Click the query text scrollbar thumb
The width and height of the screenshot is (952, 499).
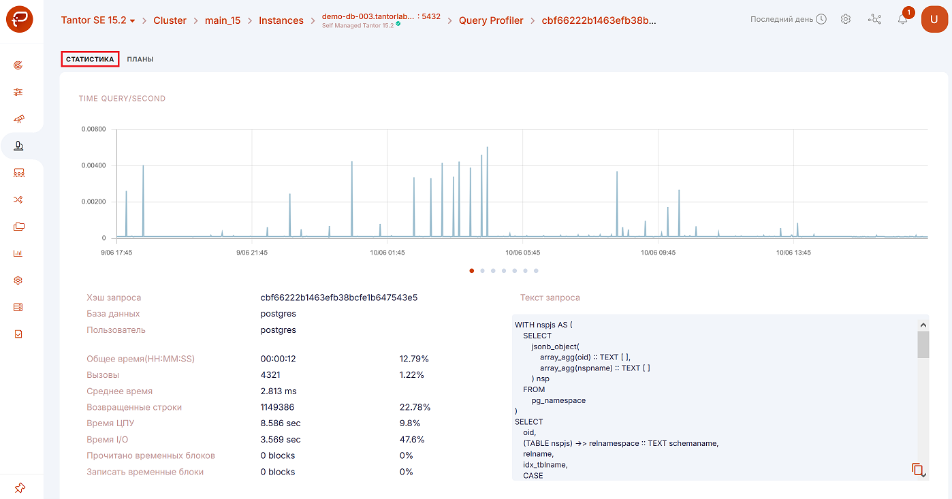pos(923,344)
